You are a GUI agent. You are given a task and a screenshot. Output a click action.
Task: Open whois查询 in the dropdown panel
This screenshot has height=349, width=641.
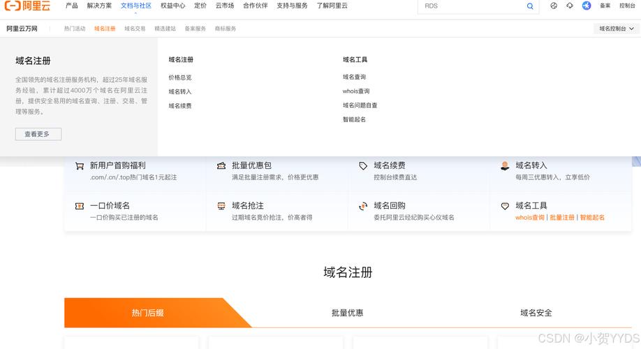355,91
